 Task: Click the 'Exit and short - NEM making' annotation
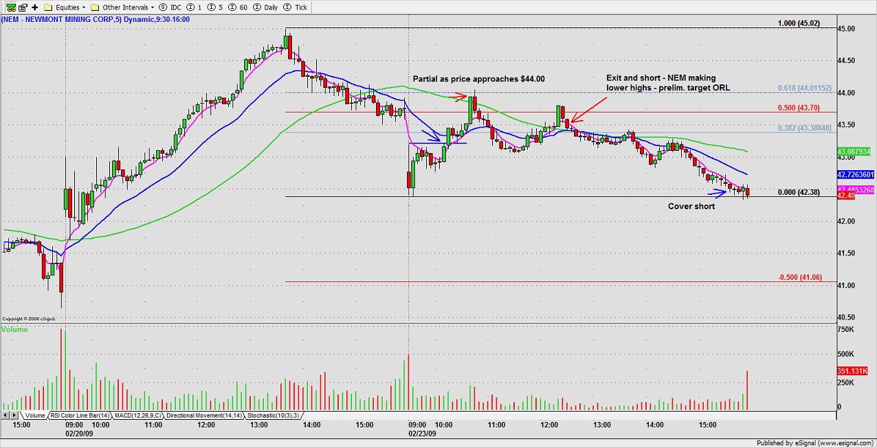pyautogui.click(x=661, y=78)
